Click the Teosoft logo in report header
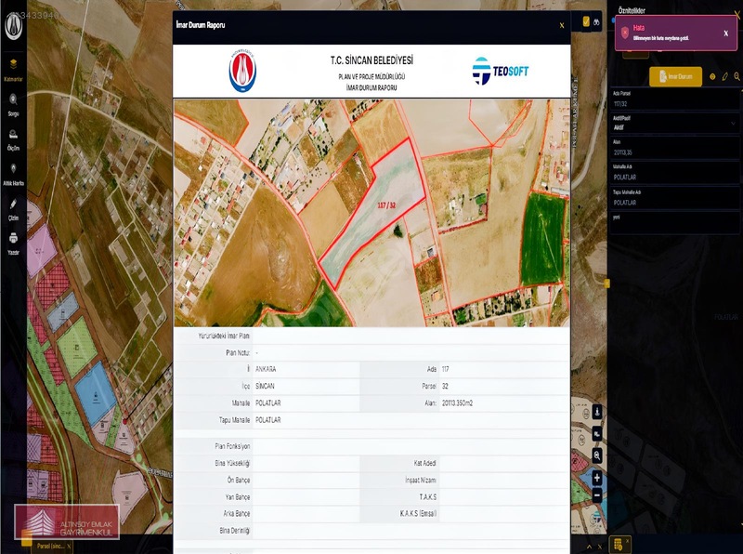Screen dimensions: 743x554 click(x=501, y=72)
